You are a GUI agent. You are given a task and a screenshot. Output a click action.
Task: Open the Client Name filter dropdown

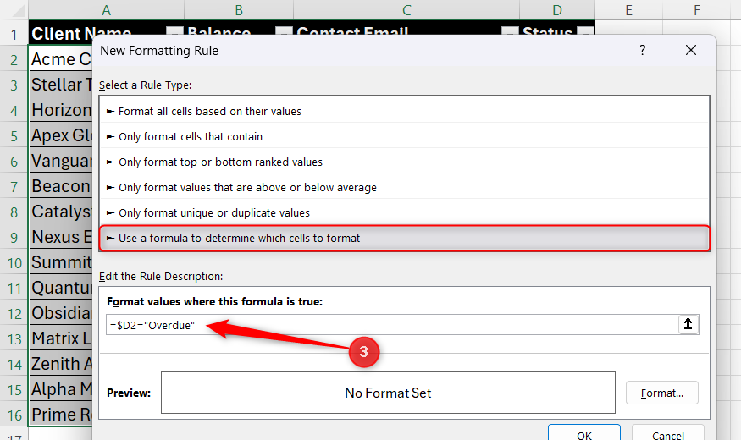click(x=174, y=31)
